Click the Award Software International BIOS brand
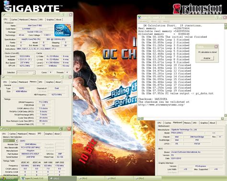The image size is (227, 181). (x=197, y=152)
